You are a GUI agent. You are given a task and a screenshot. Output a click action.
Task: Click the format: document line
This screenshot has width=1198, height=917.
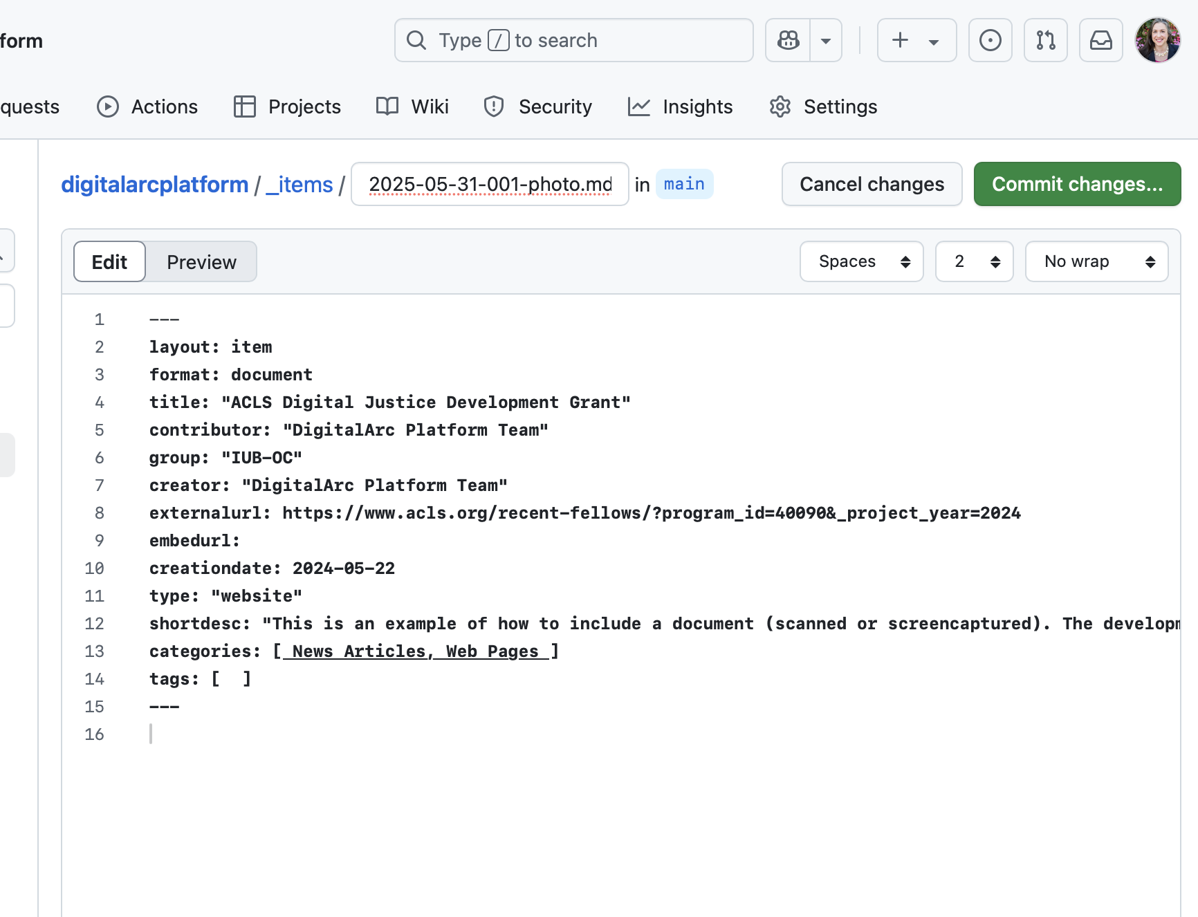point(231,375)
